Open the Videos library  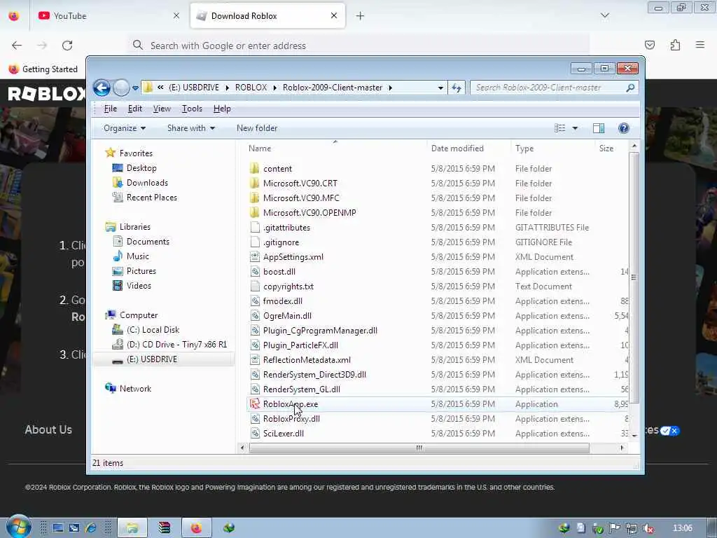[139, 286]
